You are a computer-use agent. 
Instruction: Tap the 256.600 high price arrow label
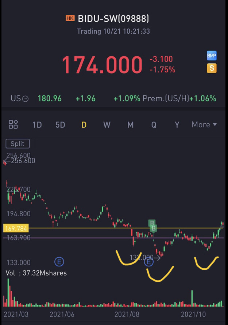(19, 161)
